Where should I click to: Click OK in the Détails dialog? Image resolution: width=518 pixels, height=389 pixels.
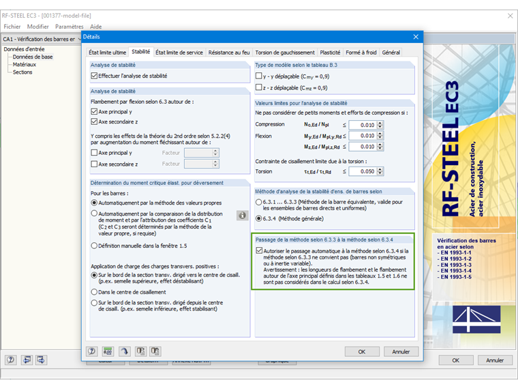point(362,351)
